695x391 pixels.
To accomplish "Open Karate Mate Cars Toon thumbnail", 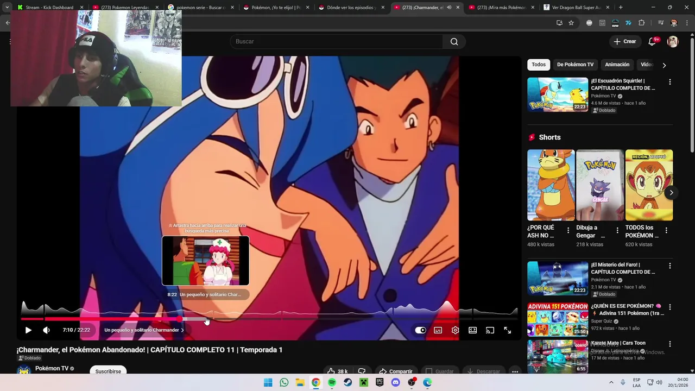I will point(558,357).
